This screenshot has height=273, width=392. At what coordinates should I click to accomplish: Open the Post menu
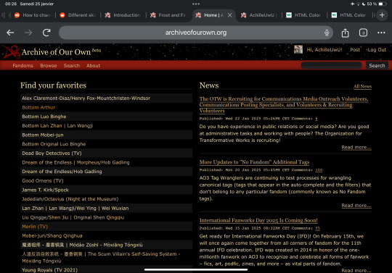[x=355, y=50]
